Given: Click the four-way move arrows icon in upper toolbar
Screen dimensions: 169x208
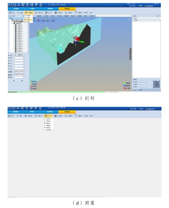Looking at the screenshot, I should 66,13.
